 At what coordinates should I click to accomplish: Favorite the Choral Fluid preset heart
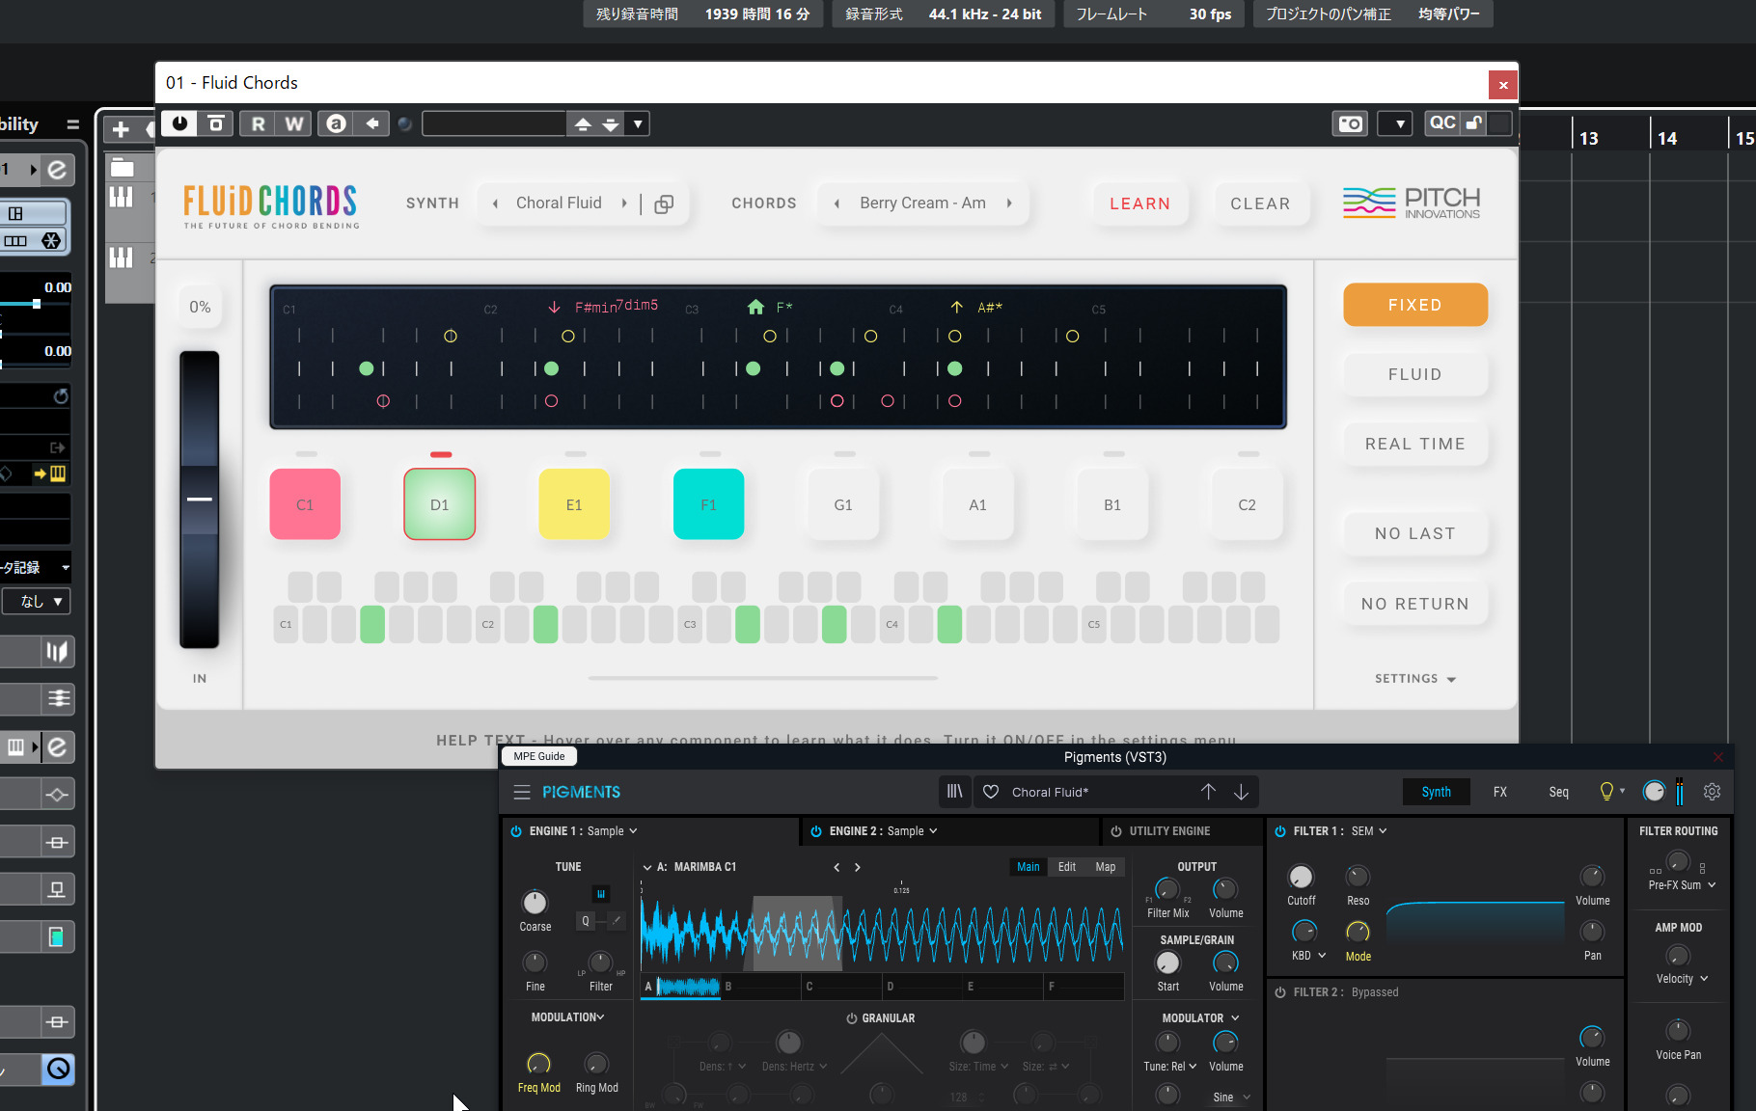point(991,792)
